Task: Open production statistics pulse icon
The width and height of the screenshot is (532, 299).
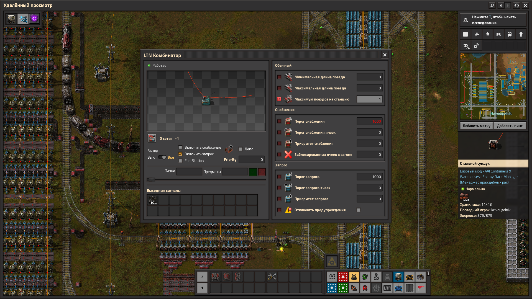Action: click(x=477, y=34)
